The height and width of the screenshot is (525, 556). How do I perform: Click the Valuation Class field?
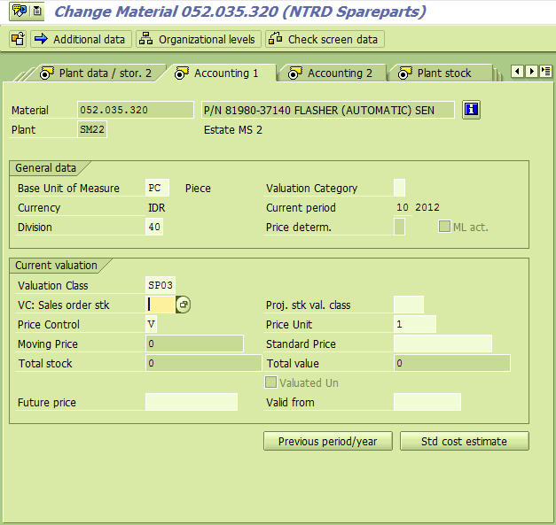pos(161,285)
